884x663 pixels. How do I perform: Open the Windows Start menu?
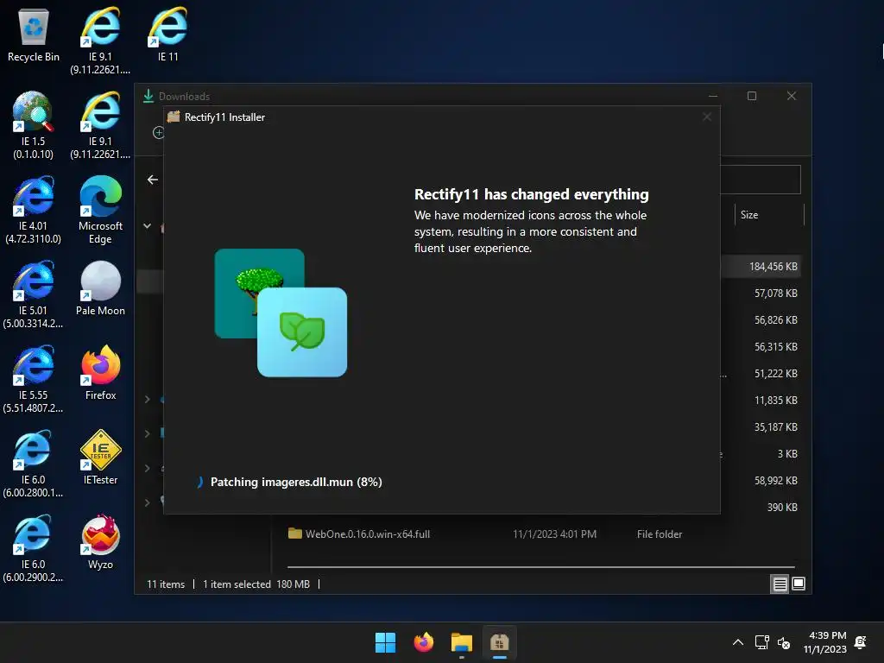click(386, 642)
